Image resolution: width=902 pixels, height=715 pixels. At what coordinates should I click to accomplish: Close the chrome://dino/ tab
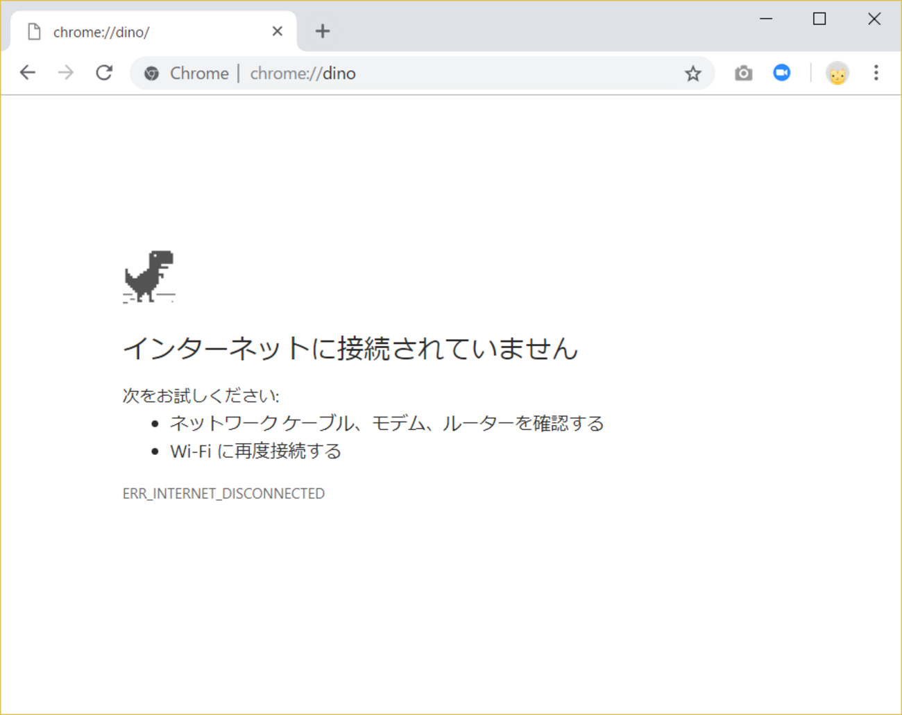point(277,31)
